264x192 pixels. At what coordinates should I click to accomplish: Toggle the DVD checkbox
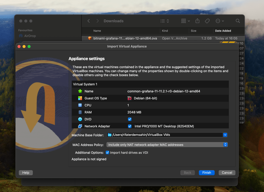click(130, 119)
